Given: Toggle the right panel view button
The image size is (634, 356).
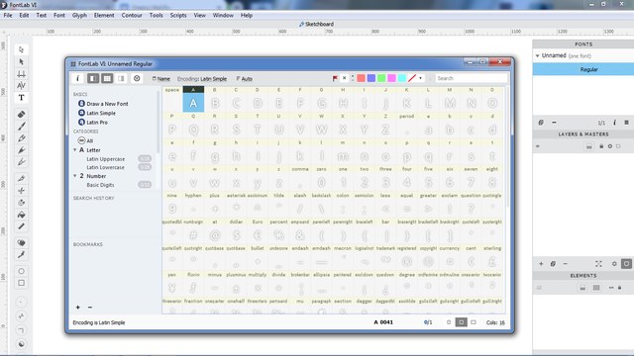Looking at the screenshot, I should pos(121,79).
